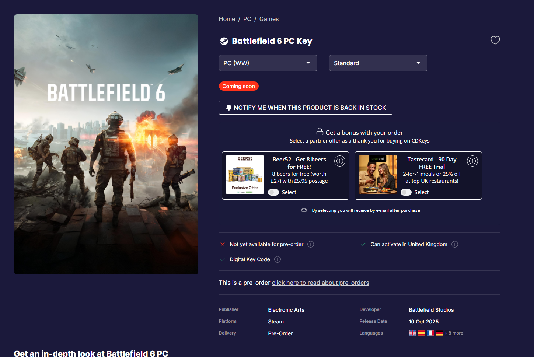Click the Spanish flag language icon
534x357 pixels.
coord(422,333)
